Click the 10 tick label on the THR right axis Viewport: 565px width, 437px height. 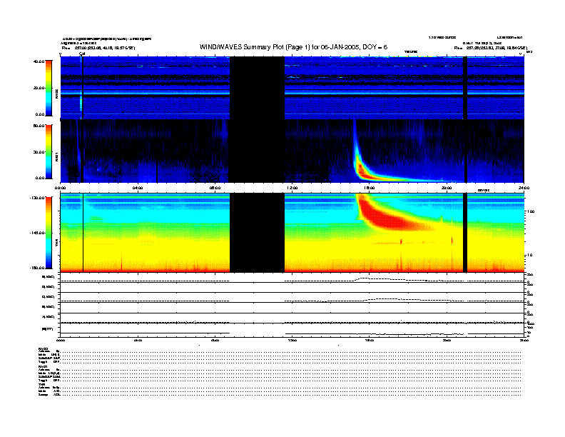coord(529,256)
